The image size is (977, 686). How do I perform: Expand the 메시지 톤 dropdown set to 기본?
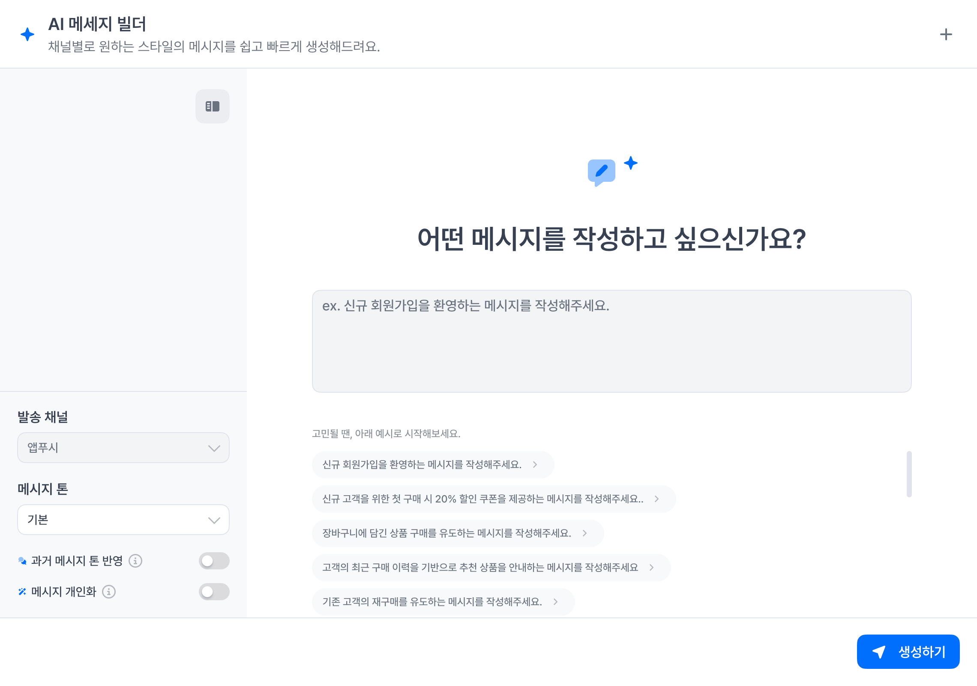tap(123, 520)
